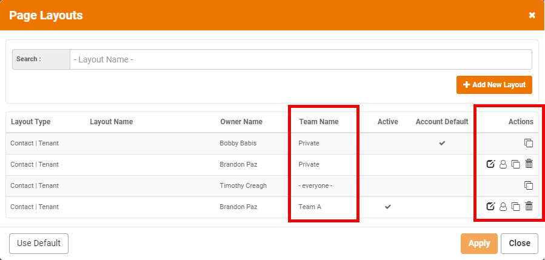Image resolution: width=545 pixels, height=260 pixels.
Task: Click the Add New Layout button
Action: [x=494, y=85]
